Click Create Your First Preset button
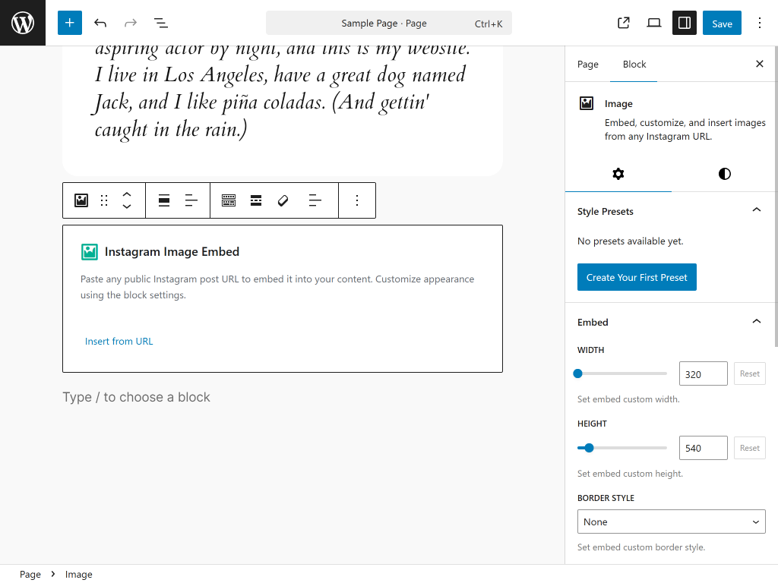Screen dimensions: 778x583 [x=637, y=277]
